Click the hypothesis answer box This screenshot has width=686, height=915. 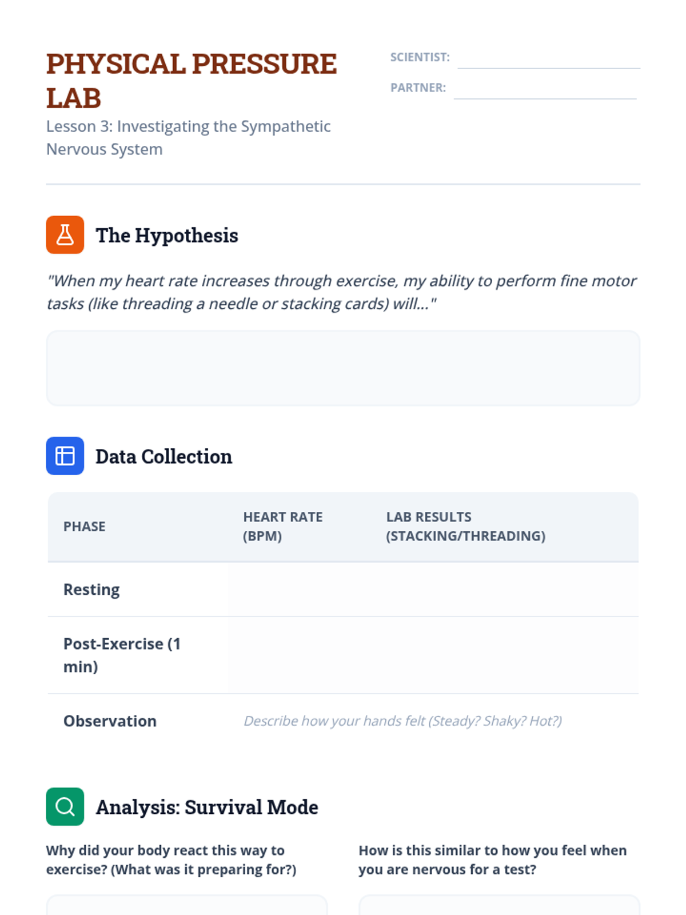343,368
